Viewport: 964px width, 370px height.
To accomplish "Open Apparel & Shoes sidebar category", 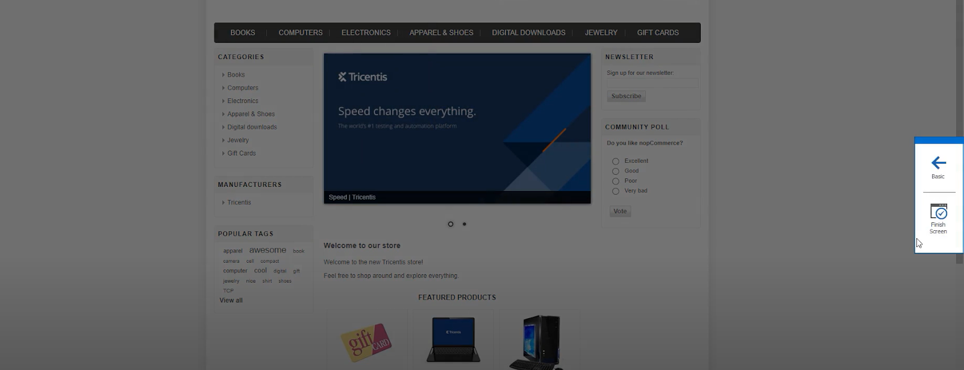I will pos(251,114).
